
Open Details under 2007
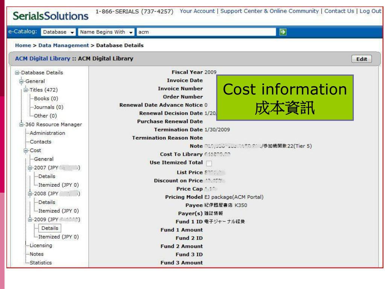[47, 176]
